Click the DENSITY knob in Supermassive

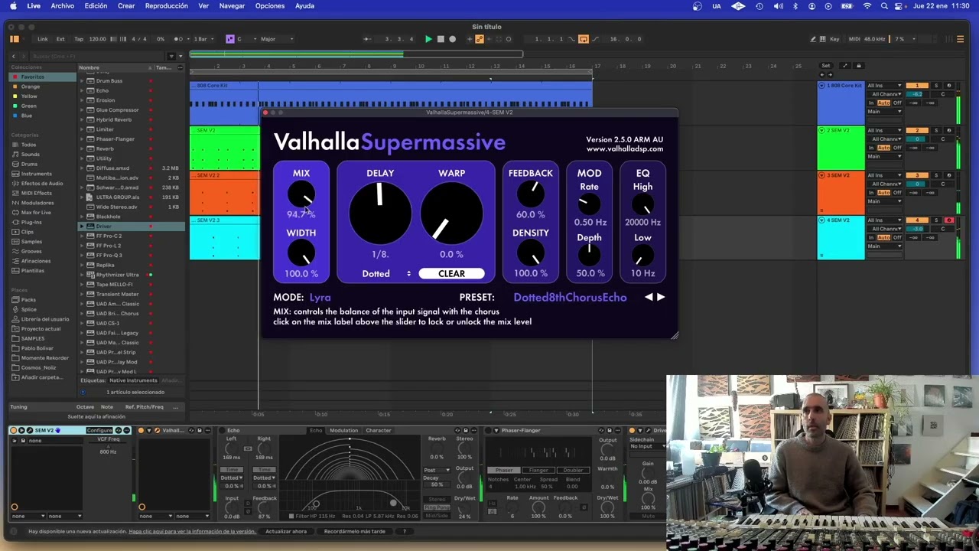click(530, 253)
